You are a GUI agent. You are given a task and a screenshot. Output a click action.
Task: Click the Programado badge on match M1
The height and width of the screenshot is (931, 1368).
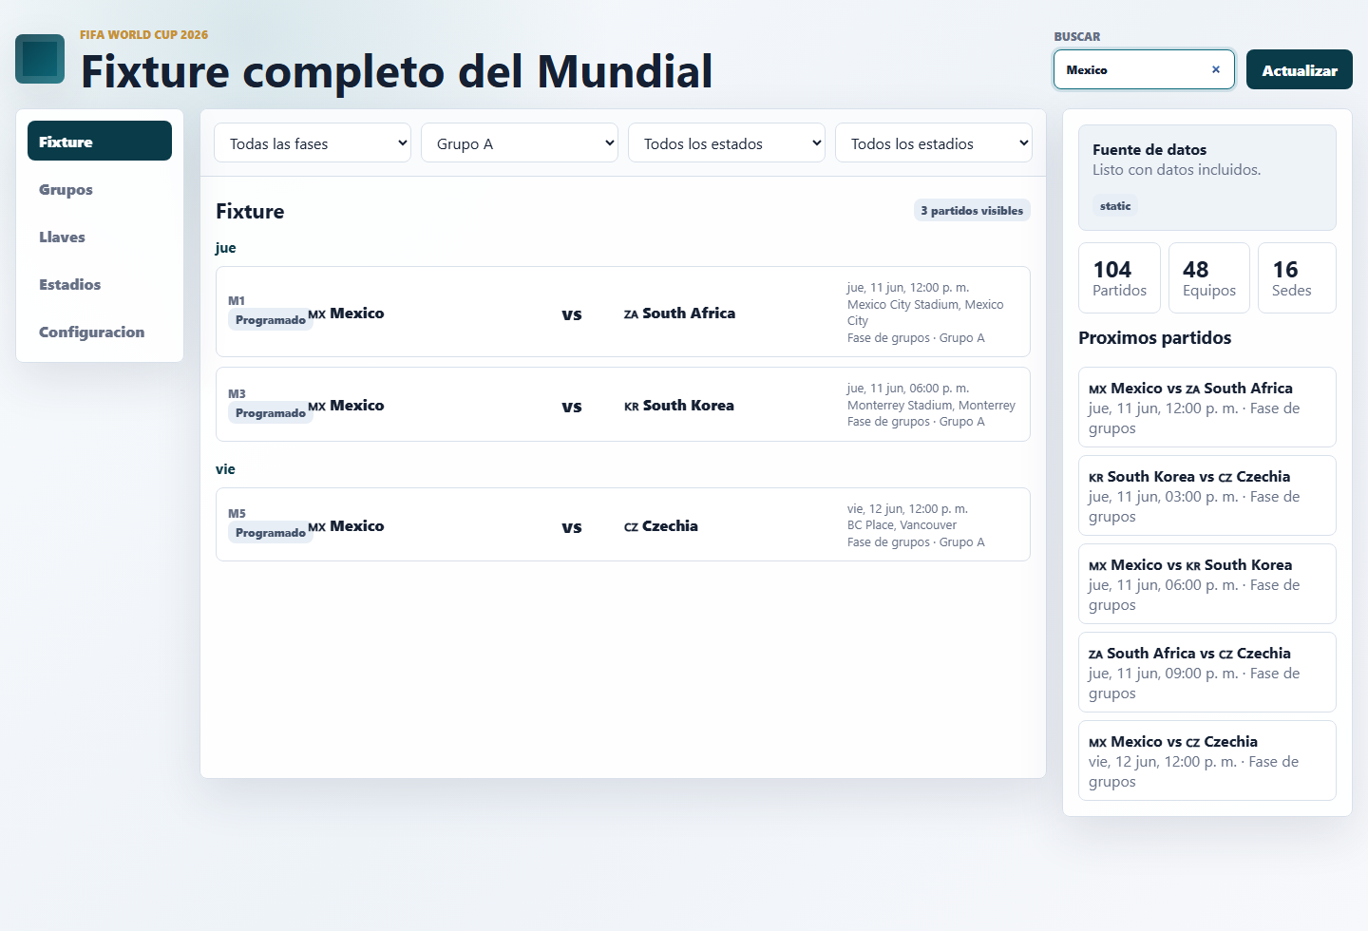point(270,320)
